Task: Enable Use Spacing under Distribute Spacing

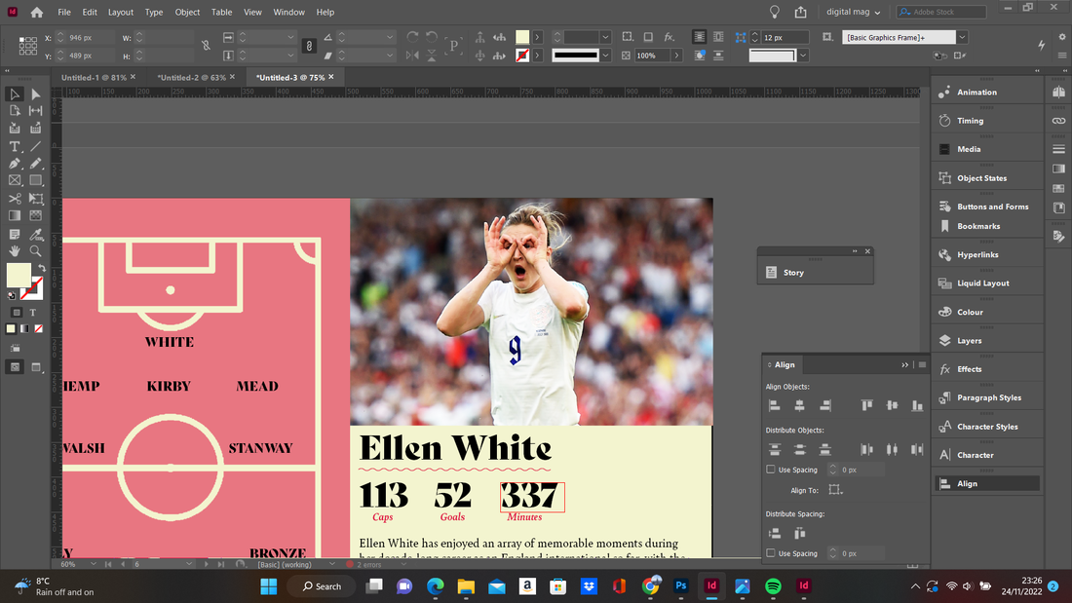Action: coord(771,553)
